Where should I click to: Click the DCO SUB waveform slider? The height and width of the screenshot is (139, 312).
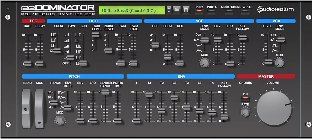pyautogui.click(x=83, y=63)
